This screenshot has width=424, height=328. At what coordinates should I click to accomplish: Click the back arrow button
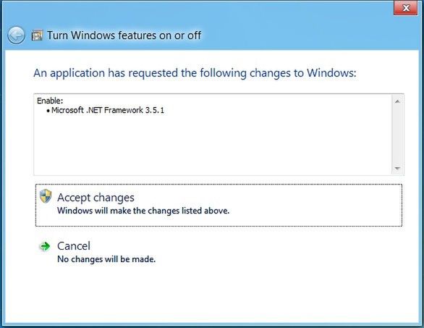tap(16, 35)
